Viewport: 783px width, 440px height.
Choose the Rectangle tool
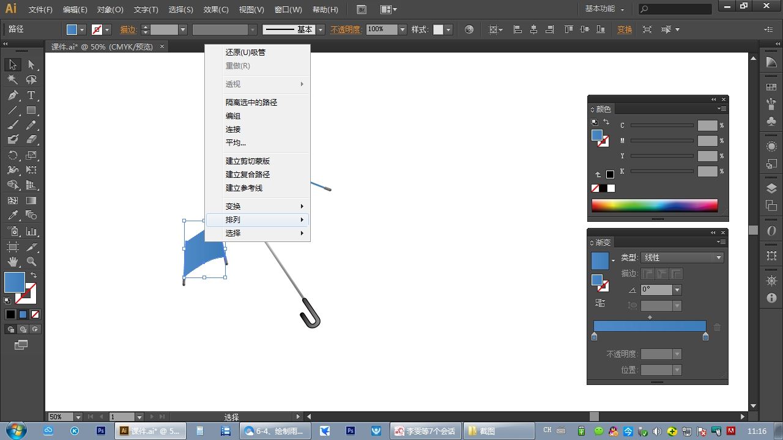[x=31, y=111]
